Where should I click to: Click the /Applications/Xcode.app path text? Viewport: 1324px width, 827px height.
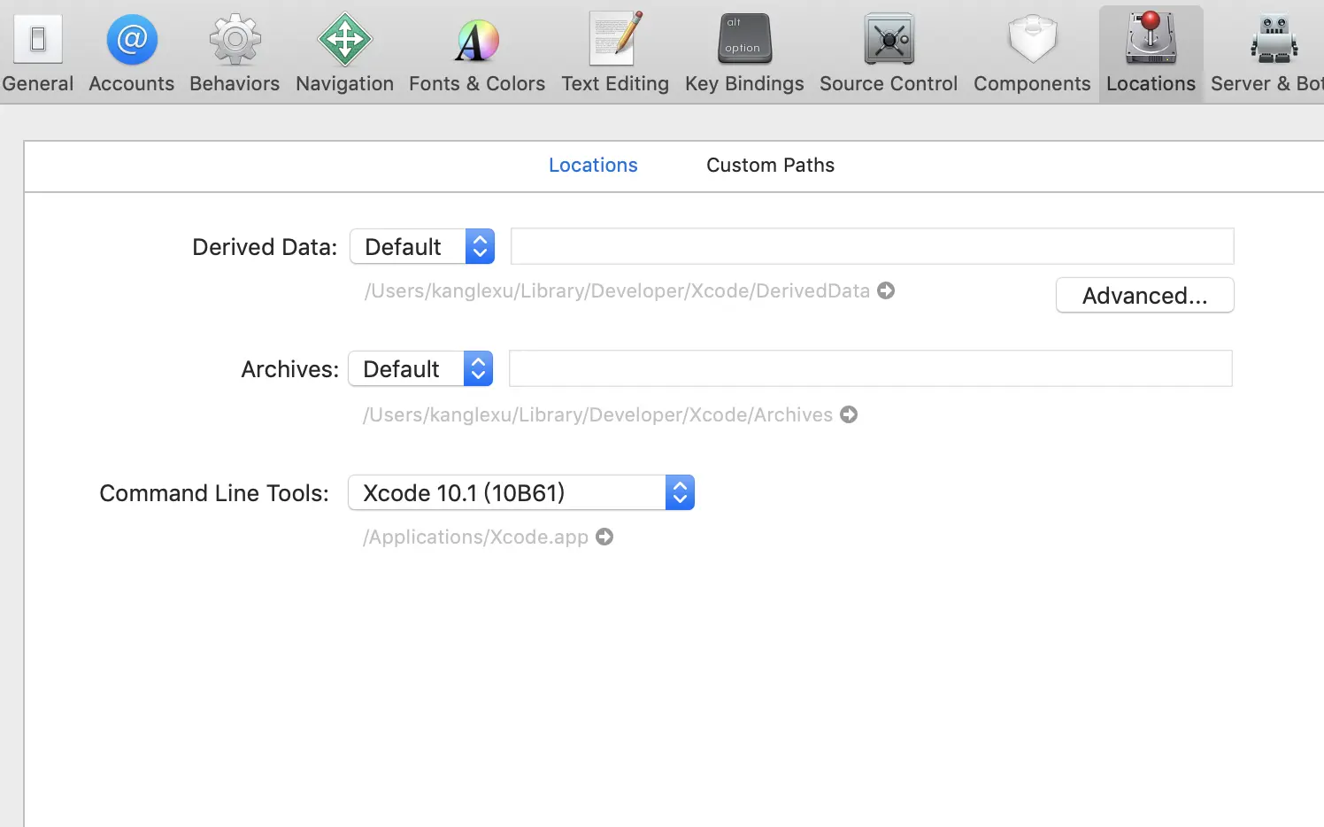(475, 537)
